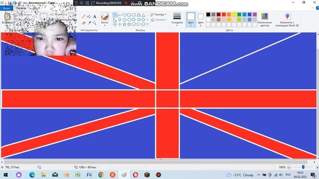
Task: Activate Цвет 1 foreground color
Action: tap(191, 20)
